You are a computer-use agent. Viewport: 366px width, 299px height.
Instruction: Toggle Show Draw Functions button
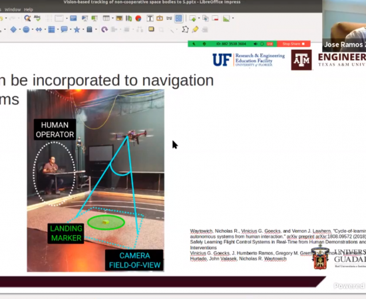(x=178, y=18)
